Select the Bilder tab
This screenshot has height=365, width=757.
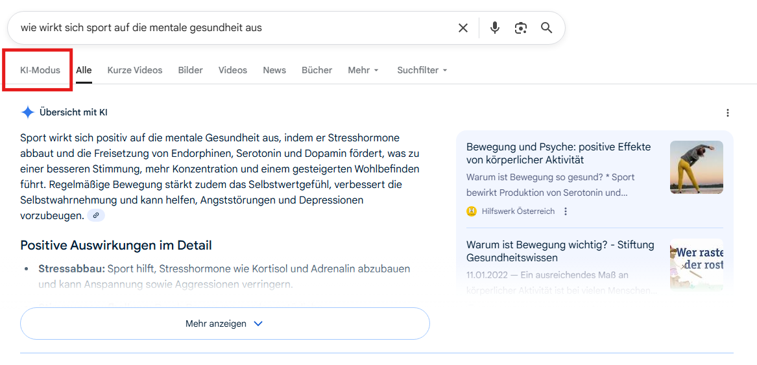pos(190,70)
